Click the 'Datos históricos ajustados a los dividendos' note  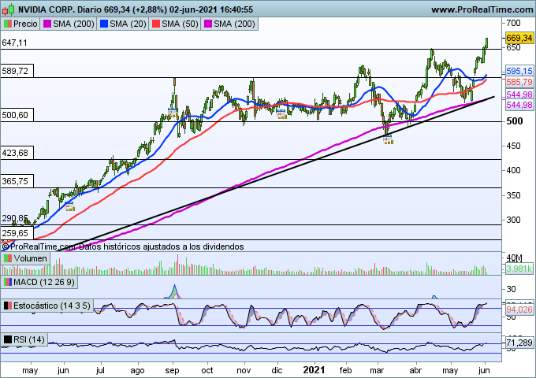click(162, 246)
